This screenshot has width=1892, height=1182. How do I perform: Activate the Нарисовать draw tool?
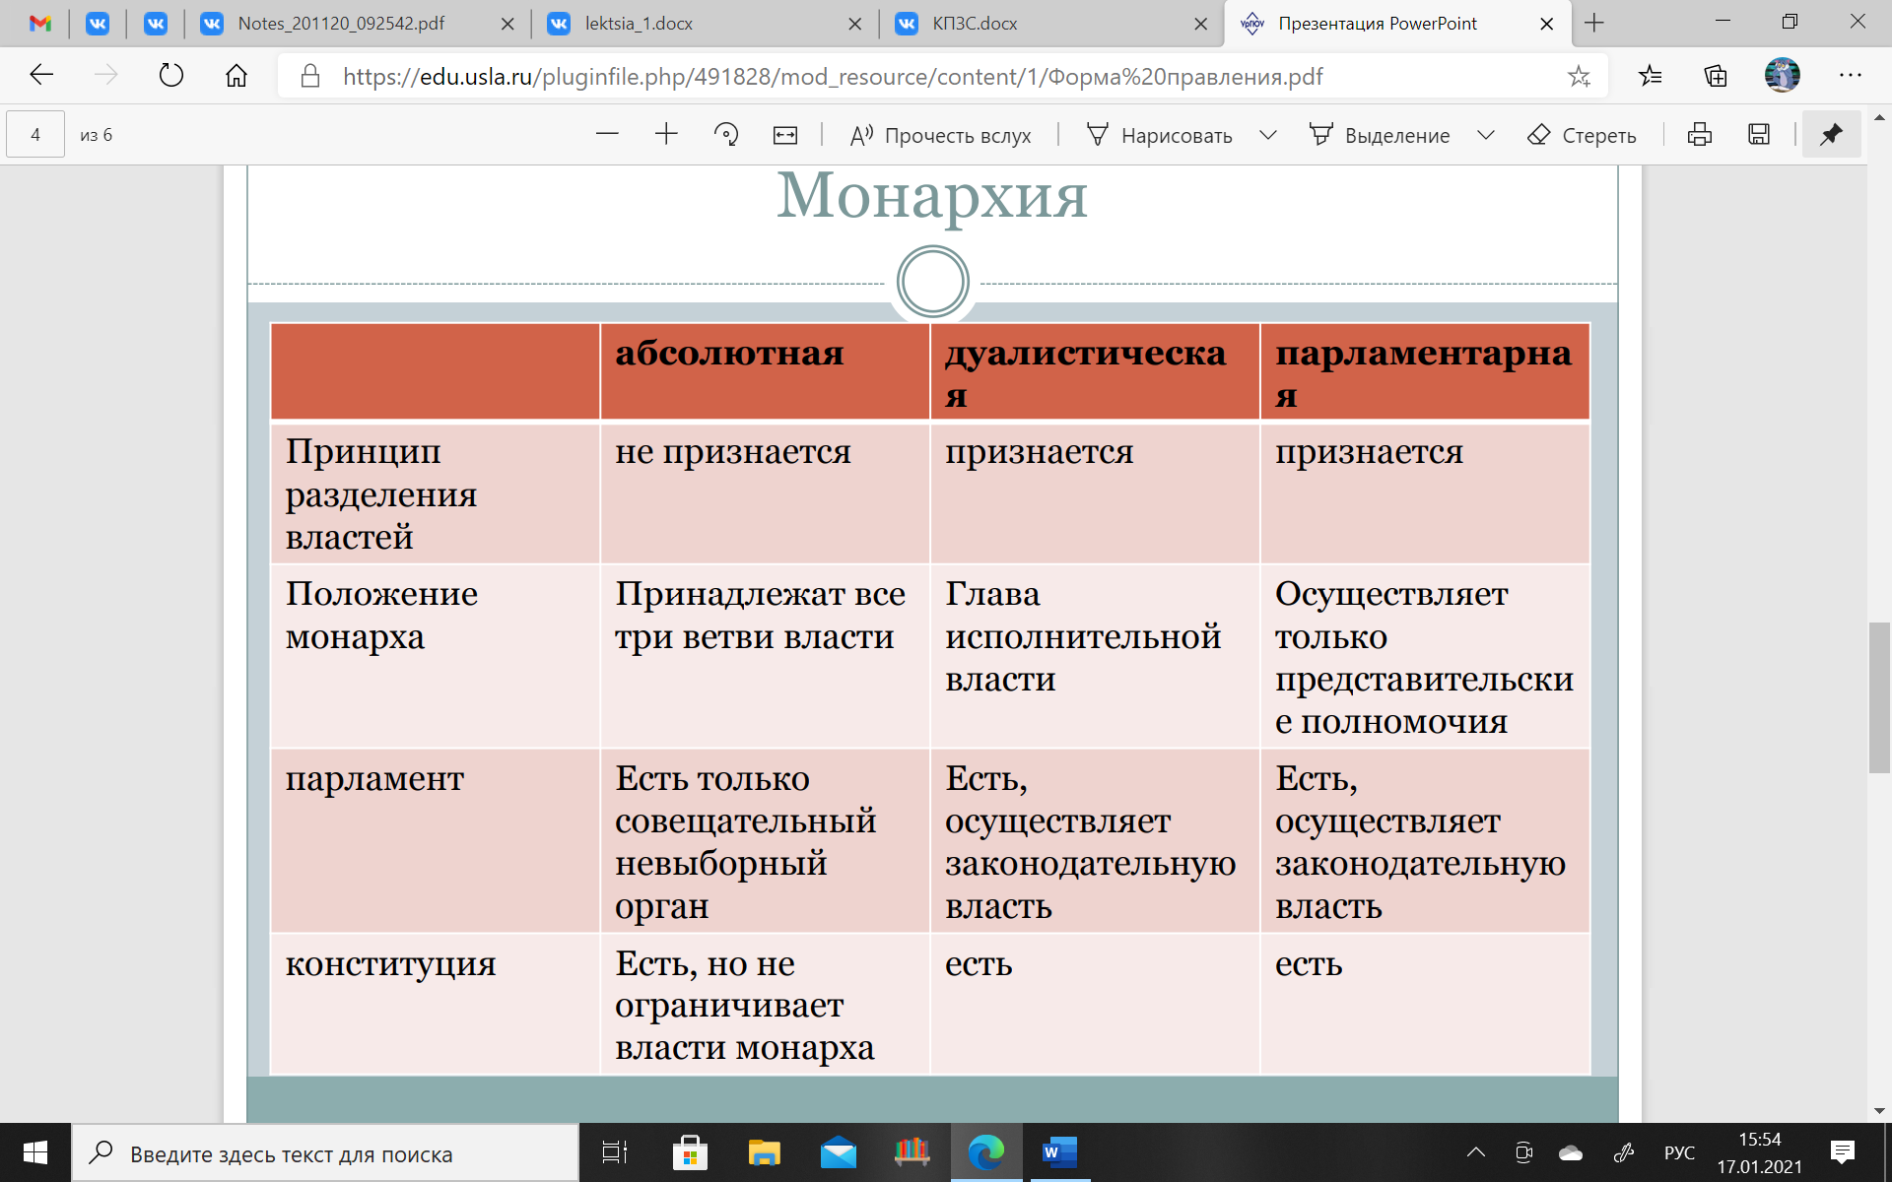(x=1159, y=135)
